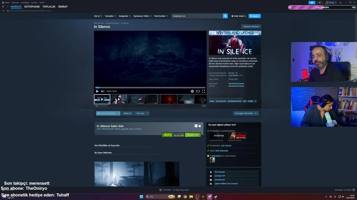Open the wishlist (İstek Listesi) link
The width and height of the screenshot is (357, 200).
239,16
